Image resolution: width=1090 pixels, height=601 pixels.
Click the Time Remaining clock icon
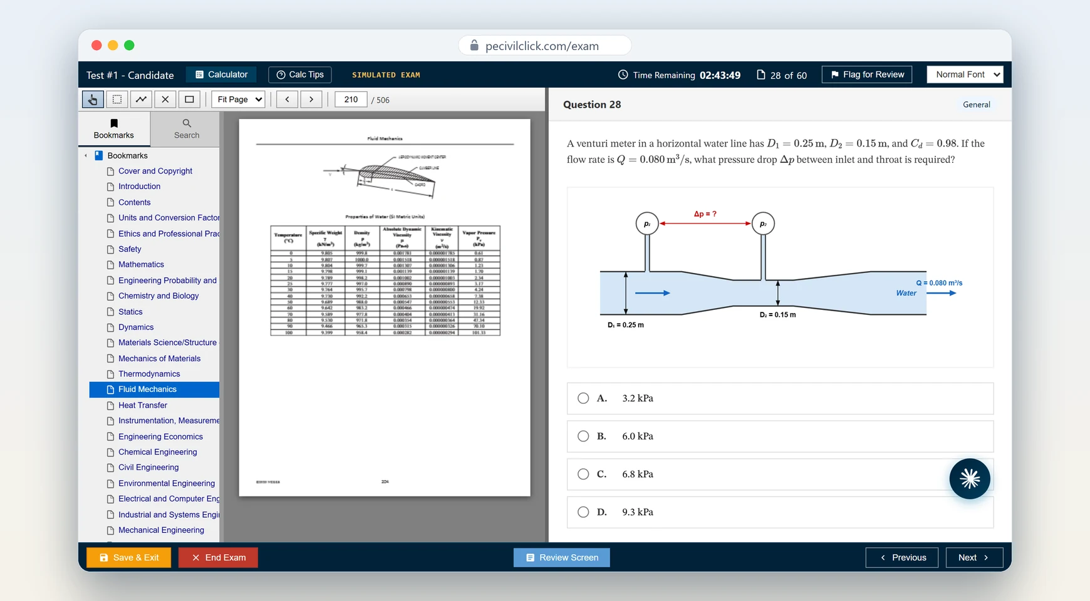623,74
